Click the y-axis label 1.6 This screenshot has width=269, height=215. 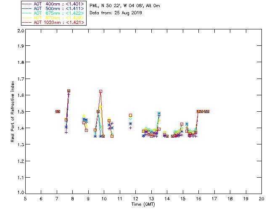tap(21, 95)
